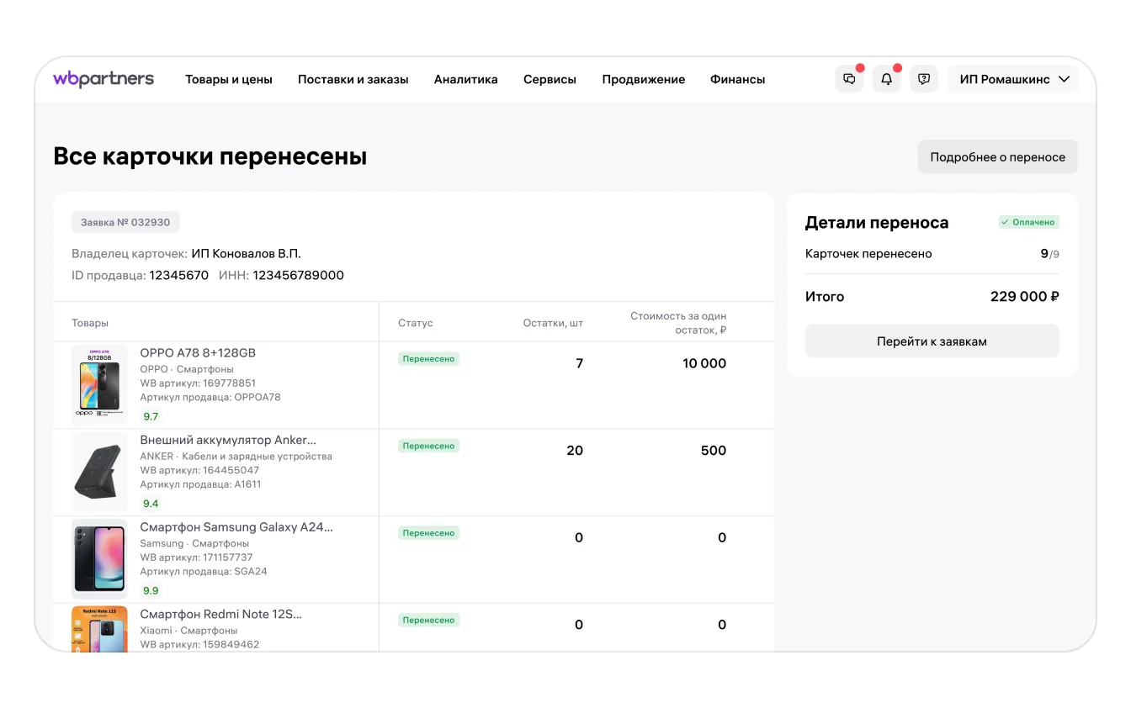Click the ИНН 123456789000
Screen dimensions: 1131x708
[299, 276]
